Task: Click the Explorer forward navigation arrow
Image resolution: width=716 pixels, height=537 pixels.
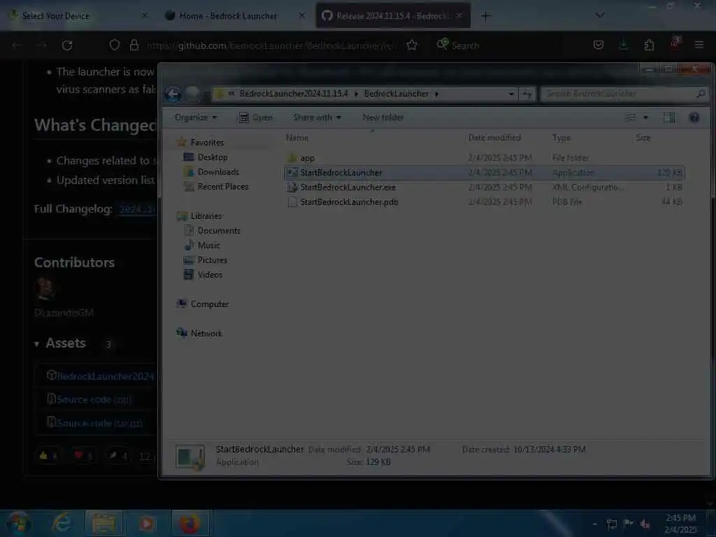Action: [x=193, y=94]
